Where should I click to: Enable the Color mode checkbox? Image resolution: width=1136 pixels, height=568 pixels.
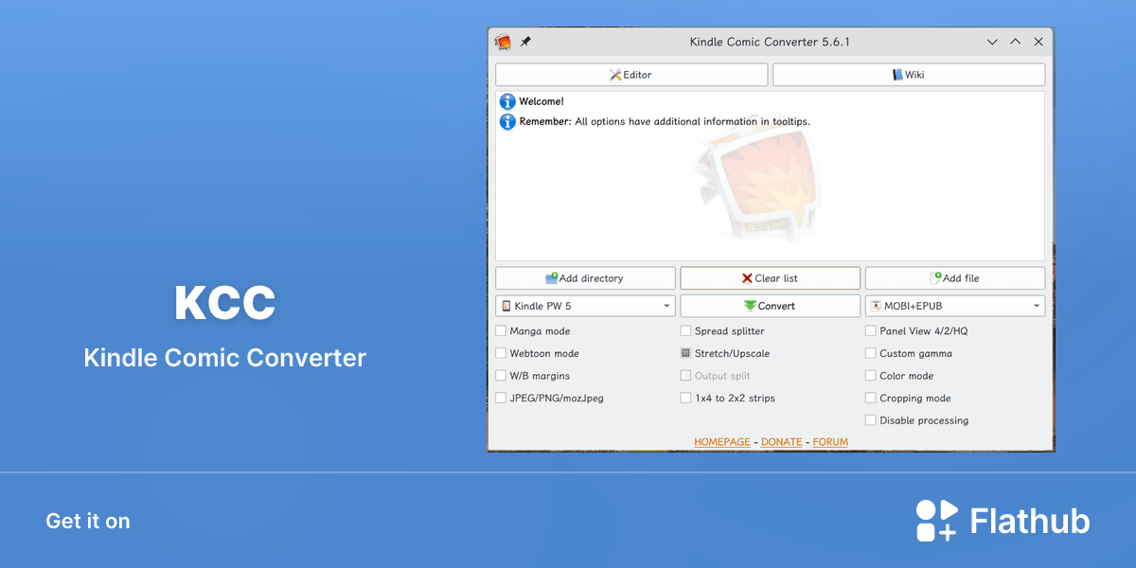click(871, 376)
